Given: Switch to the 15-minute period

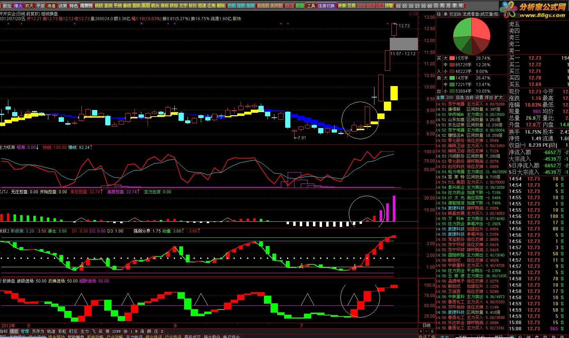Looking at the screenshot, I should tap(417, 6).
